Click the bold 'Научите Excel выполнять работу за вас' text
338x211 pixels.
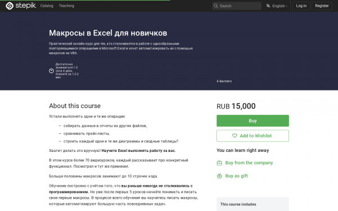click(x=139, y=150)
